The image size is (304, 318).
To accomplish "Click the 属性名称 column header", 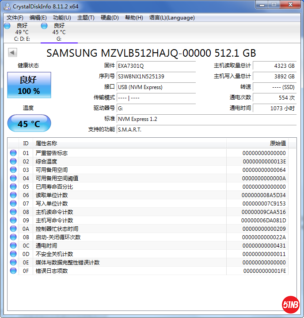I will tap(46, 143).
